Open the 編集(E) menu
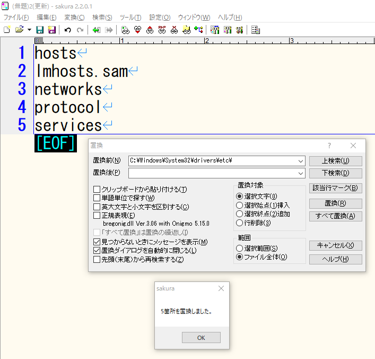Image resolution: width=375 pixels, height=359 pixels. tap(46, 18)
